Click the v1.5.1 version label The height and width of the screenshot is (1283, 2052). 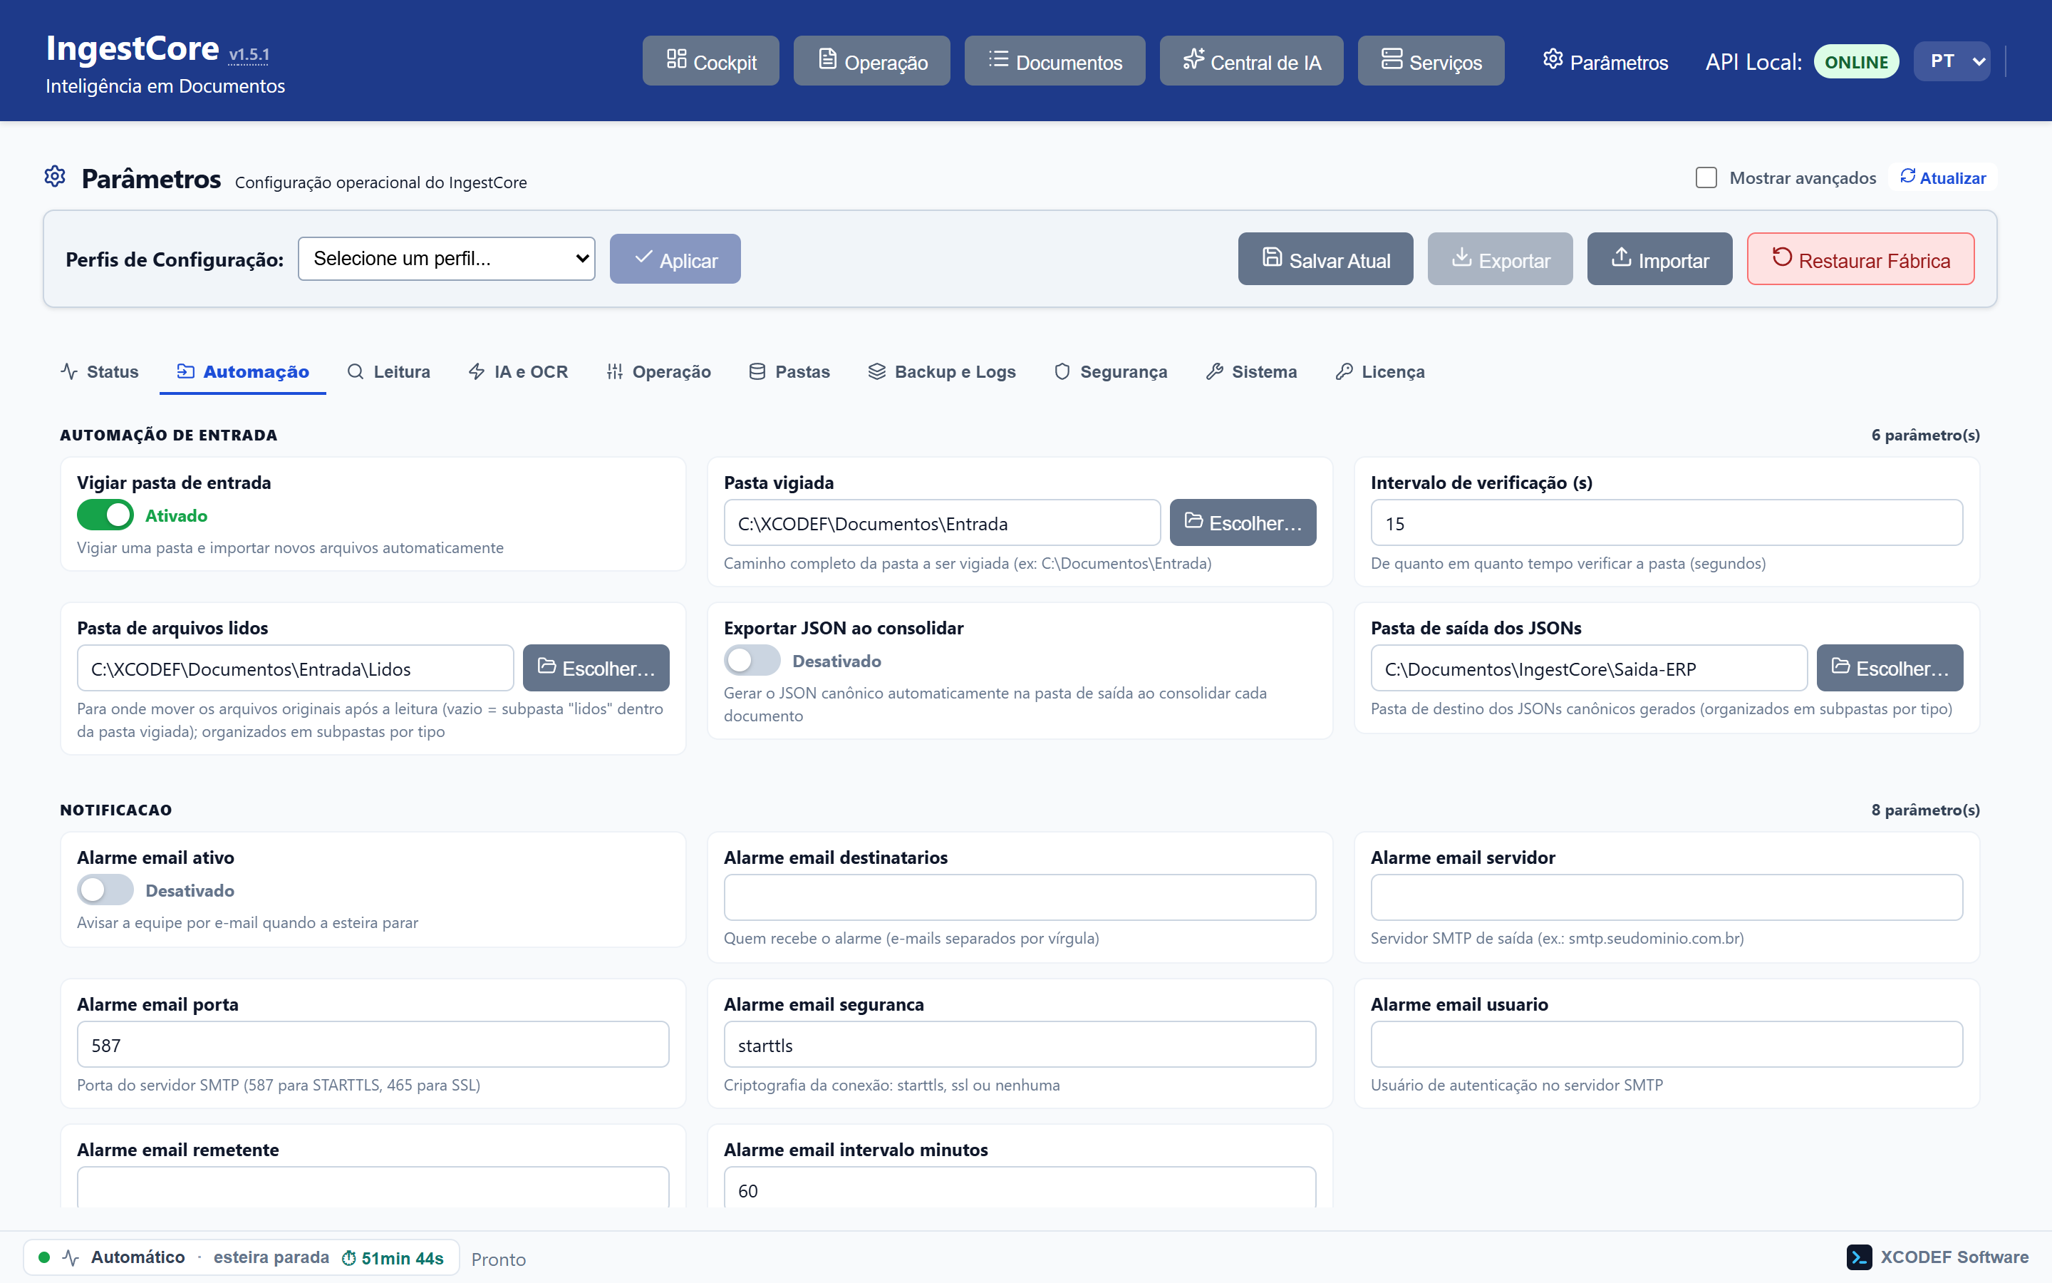tap(249, 54)
